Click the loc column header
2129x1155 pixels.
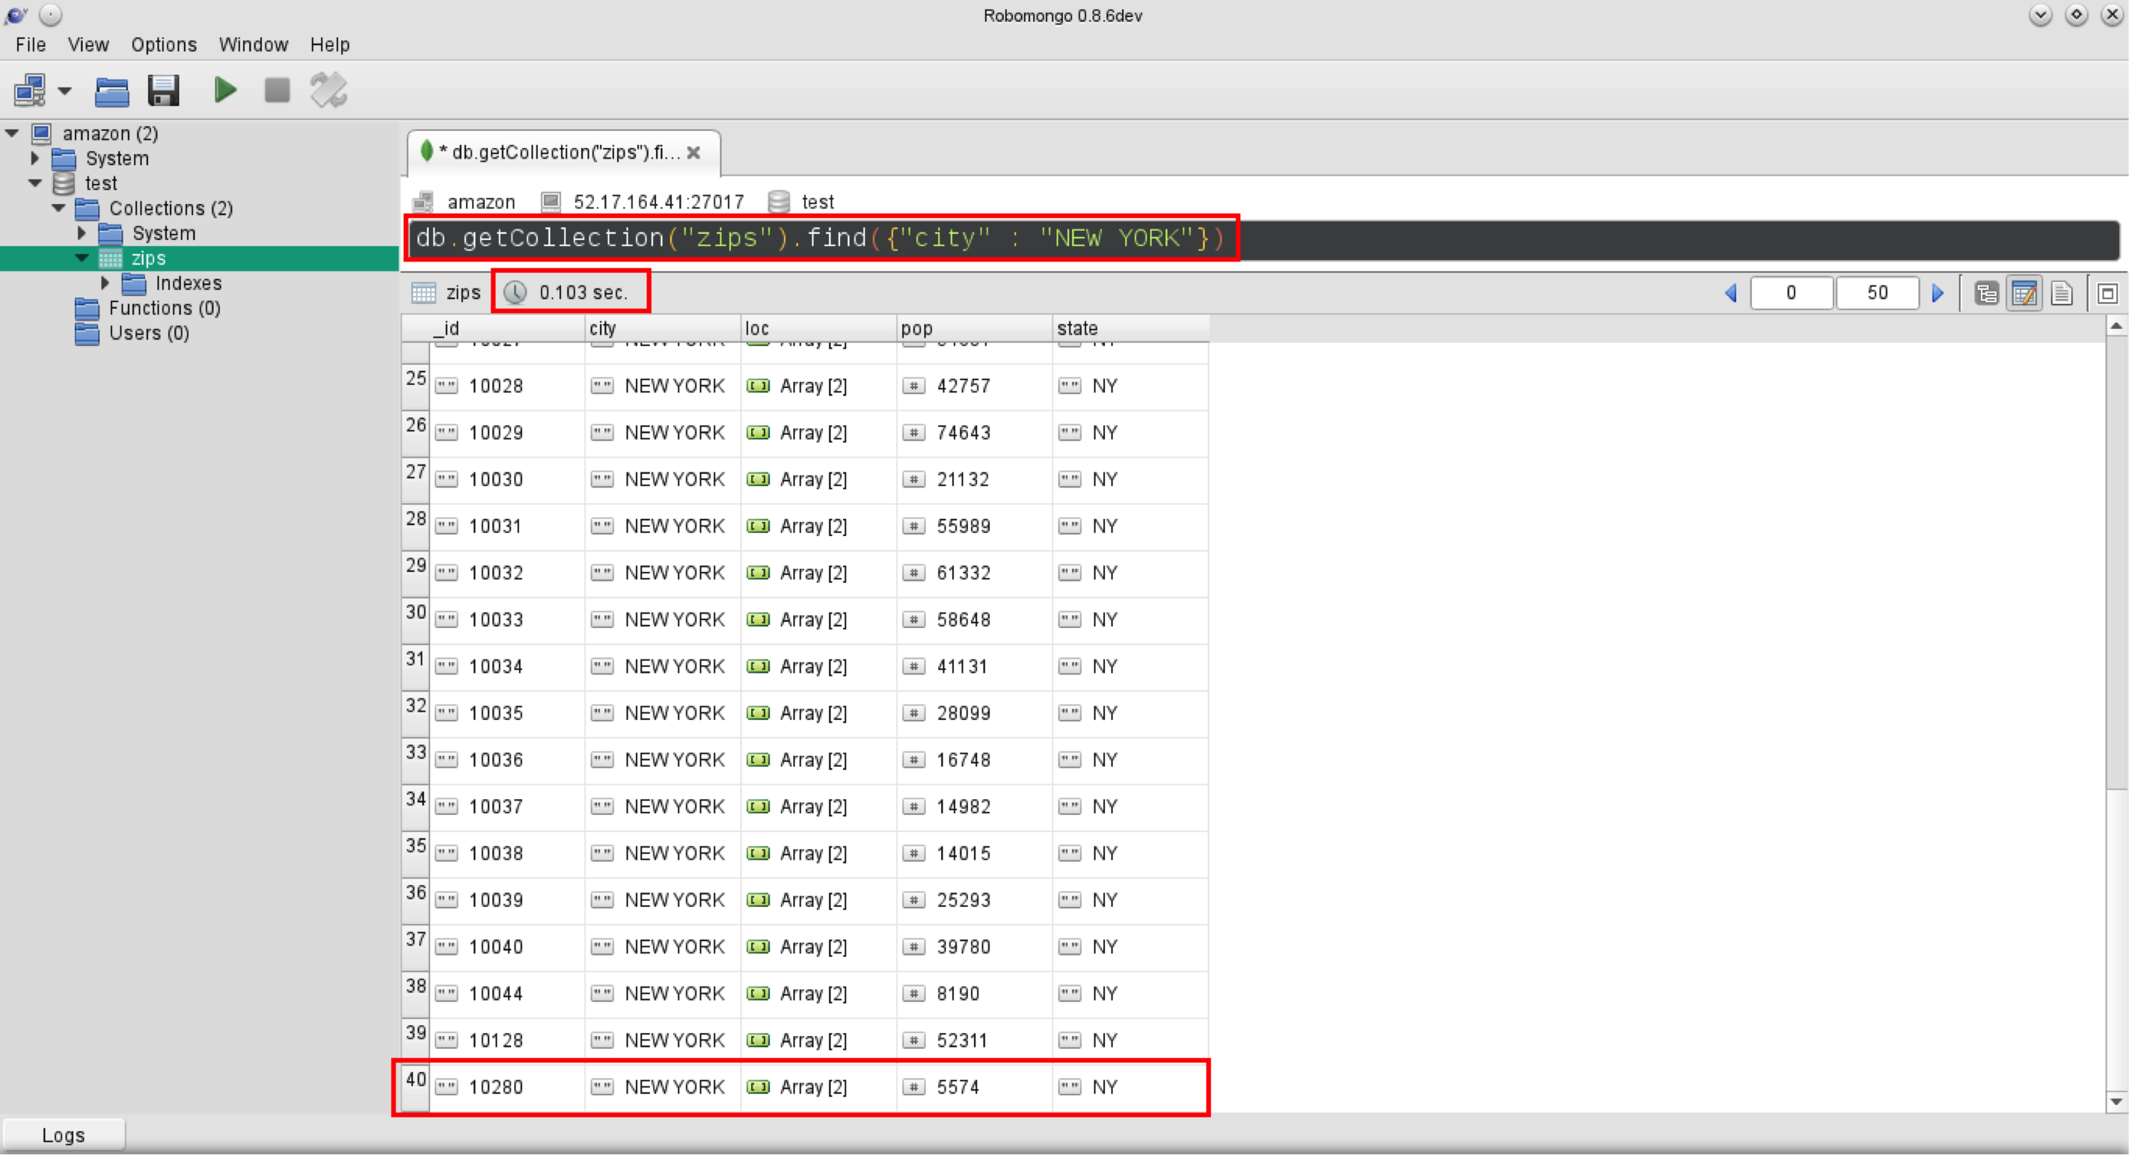818,329
